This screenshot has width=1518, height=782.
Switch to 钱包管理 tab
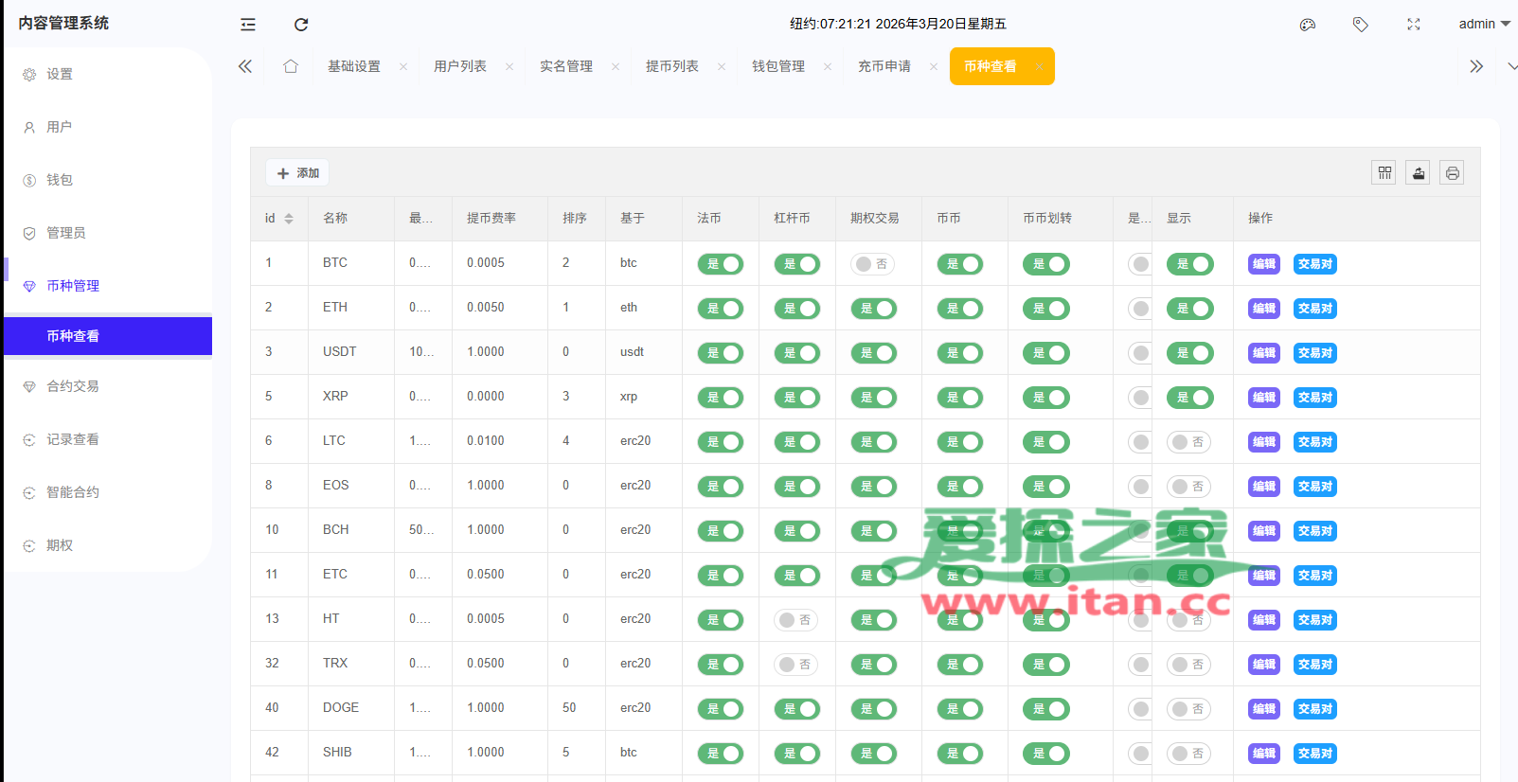click(x=778, y=66)
